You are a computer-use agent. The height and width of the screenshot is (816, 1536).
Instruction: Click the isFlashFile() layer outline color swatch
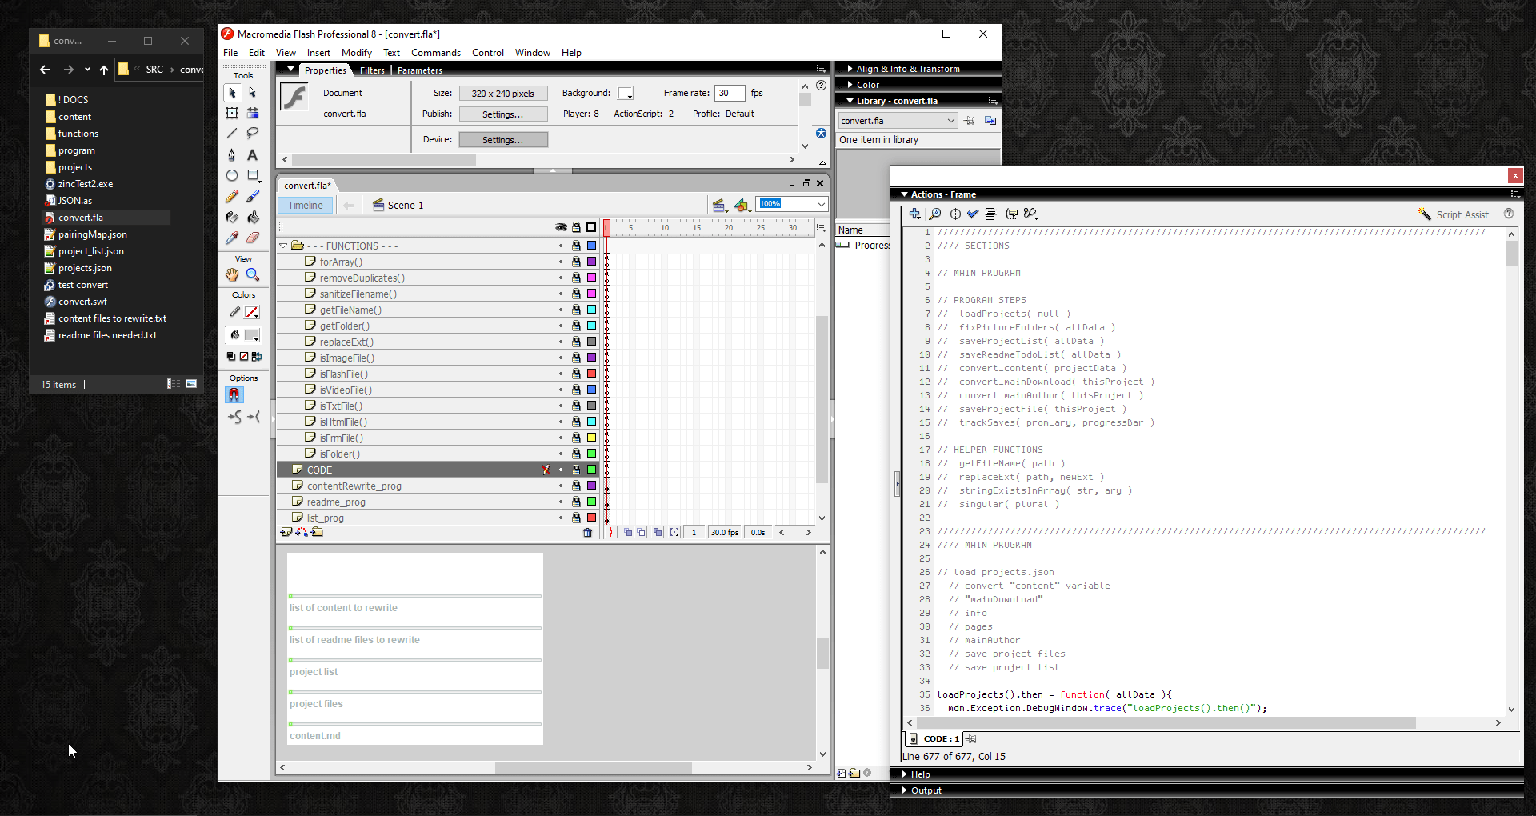[x=591, y=374]
